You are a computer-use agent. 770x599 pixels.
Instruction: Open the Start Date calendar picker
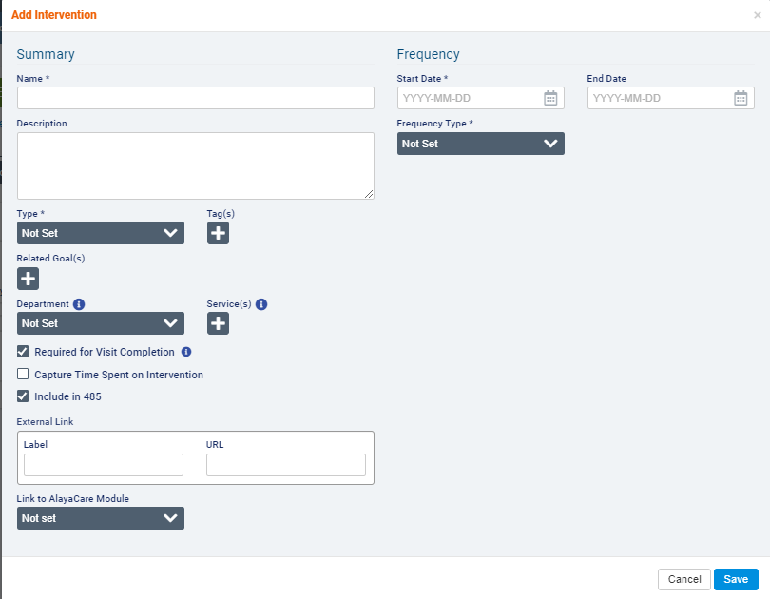click(x=550, y=98)
